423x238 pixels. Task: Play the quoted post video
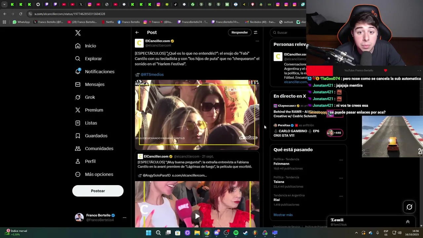(197, 216)
